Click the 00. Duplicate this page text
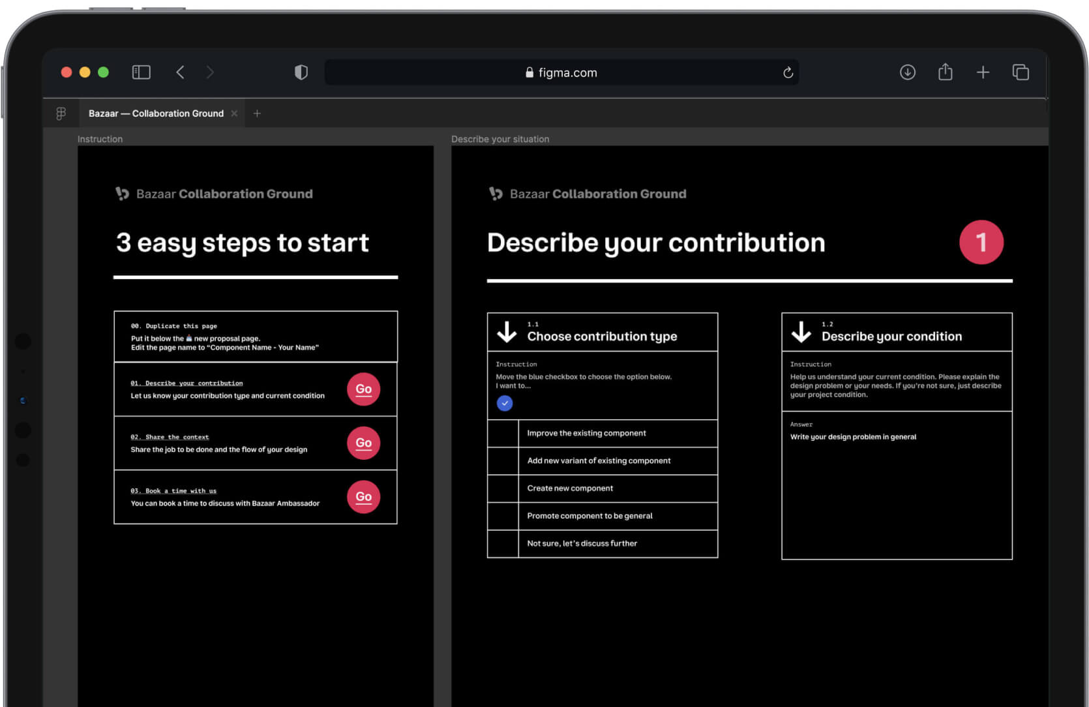 click(x=174, y=325)
